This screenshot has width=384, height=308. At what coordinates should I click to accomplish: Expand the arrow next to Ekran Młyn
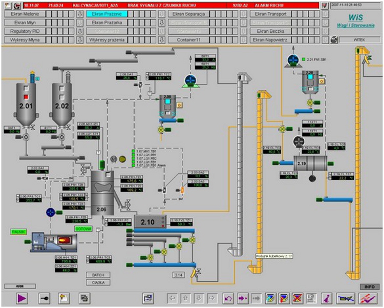point(79,23)
